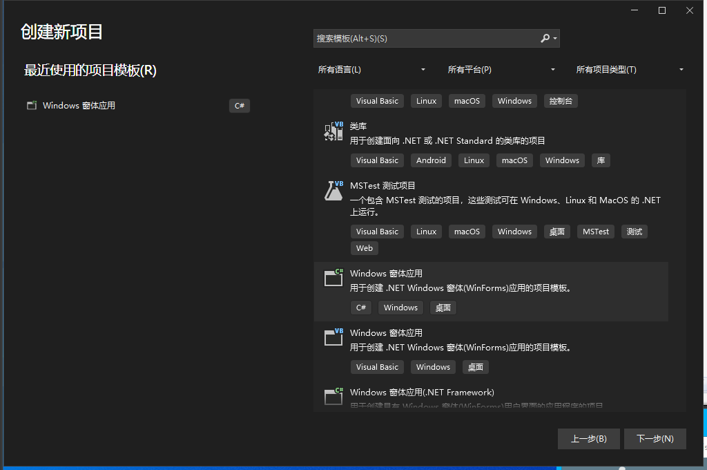Screen dimensions: 707x470
Task: Click the recent Windows 窗体应用 template icon
Action: pos(32,105)
